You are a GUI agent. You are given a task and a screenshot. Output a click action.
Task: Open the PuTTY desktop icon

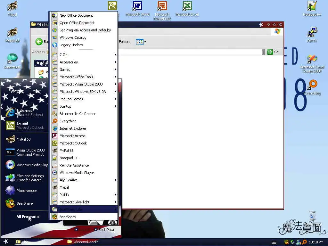coord(312,35)
